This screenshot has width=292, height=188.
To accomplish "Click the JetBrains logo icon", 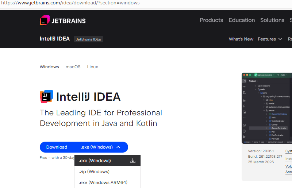I will [x=45, y=20].
